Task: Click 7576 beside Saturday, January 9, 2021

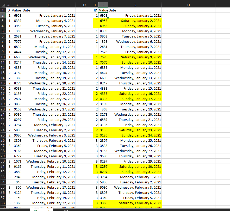Action: 103,57
